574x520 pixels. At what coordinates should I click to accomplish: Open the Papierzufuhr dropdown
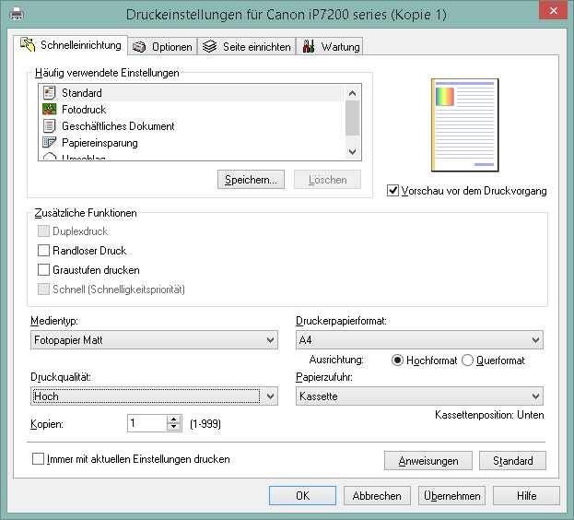point(419,396)
